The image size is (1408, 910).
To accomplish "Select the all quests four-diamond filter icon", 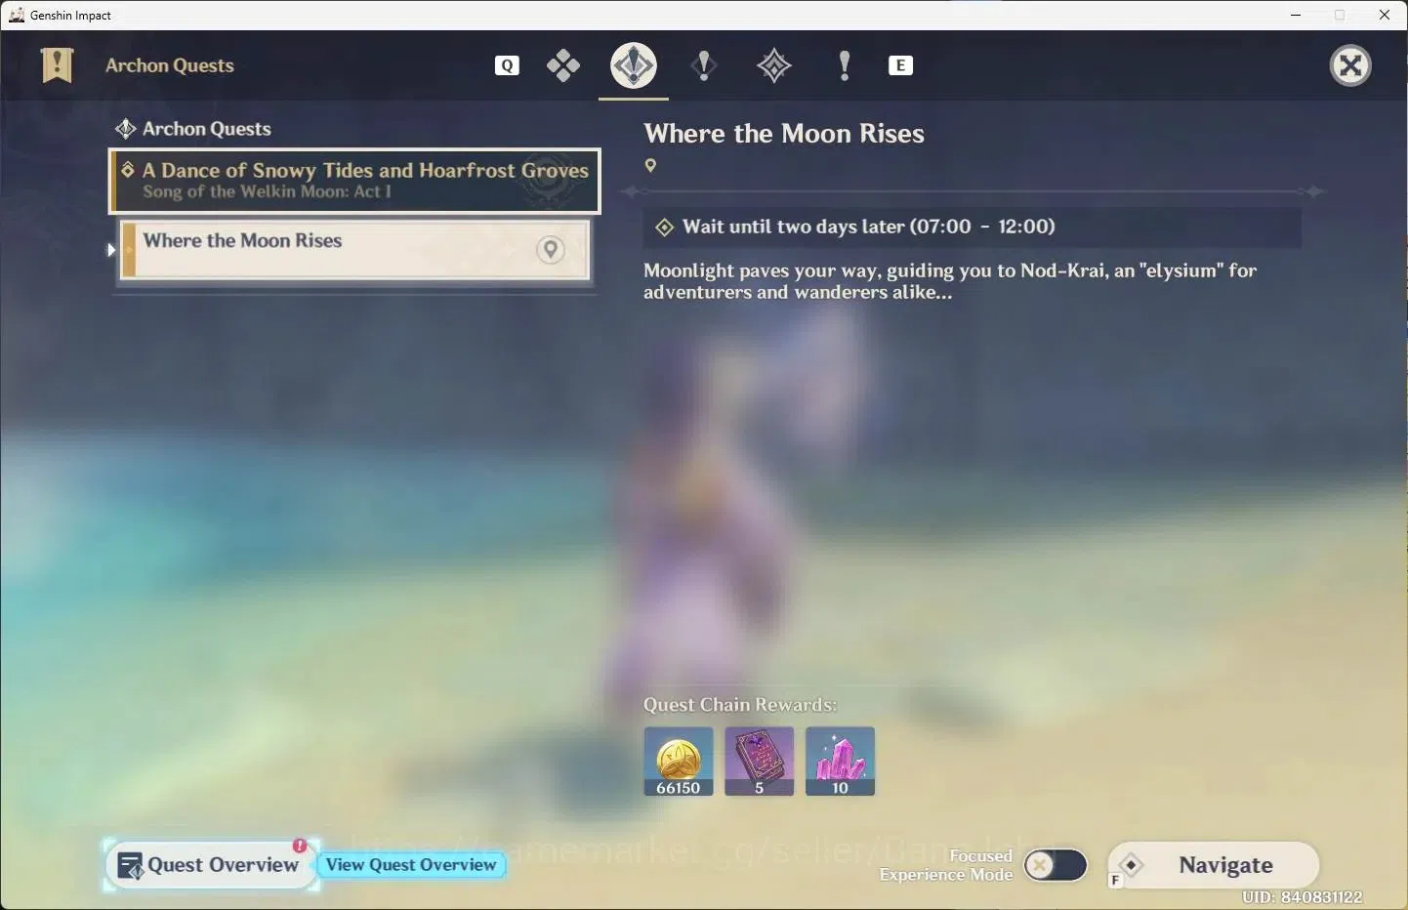I will 563,65.
